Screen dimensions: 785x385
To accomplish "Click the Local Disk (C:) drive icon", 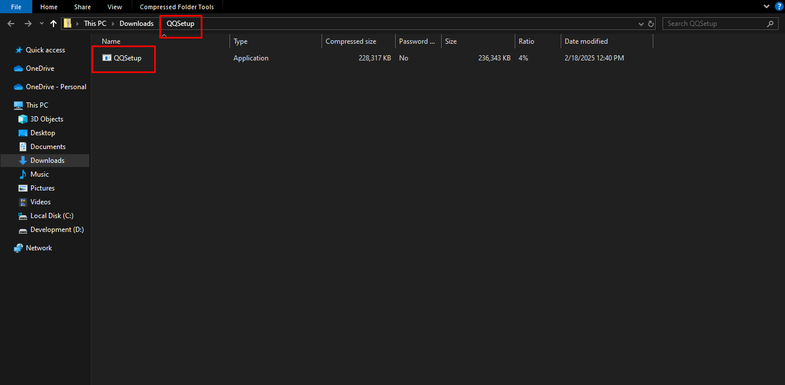I will 23,216.
